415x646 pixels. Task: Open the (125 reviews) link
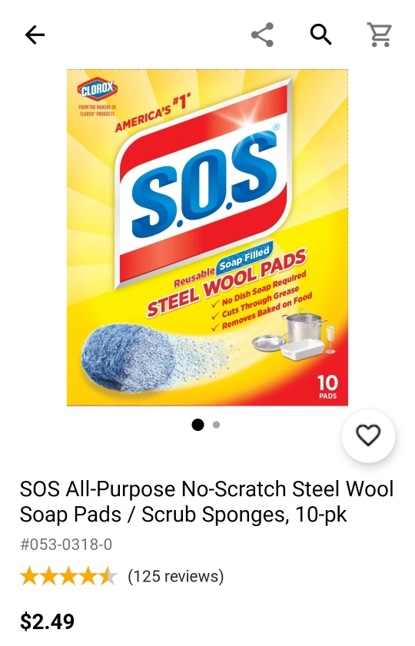(175, 576)
